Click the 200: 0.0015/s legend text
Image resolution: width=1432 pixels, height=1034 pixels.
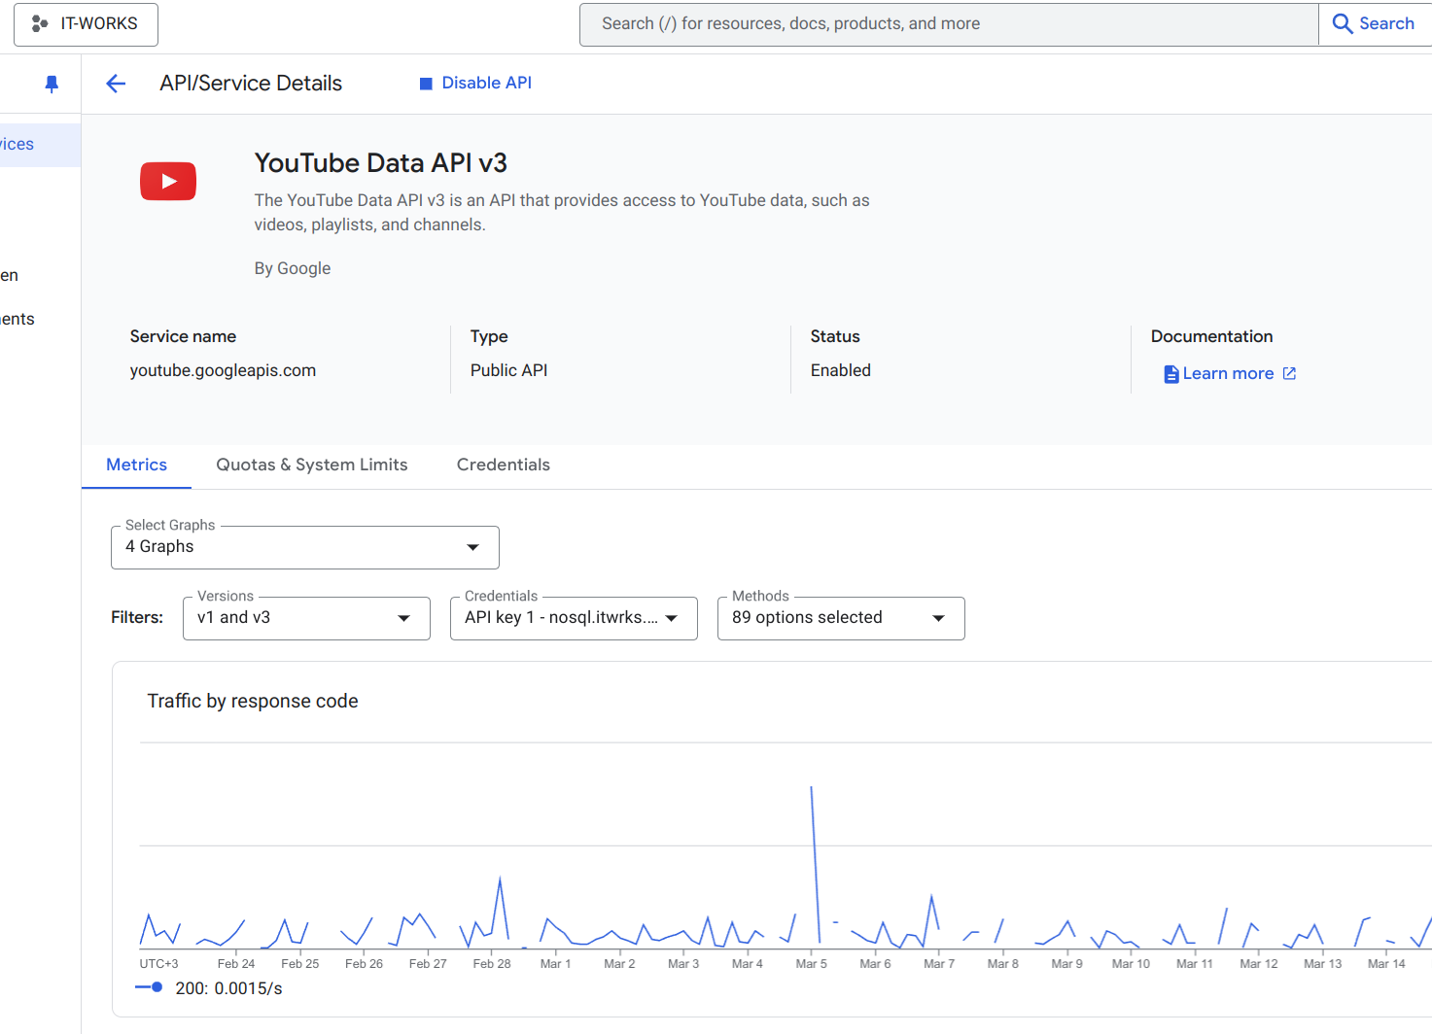click(x=229, y=988)
